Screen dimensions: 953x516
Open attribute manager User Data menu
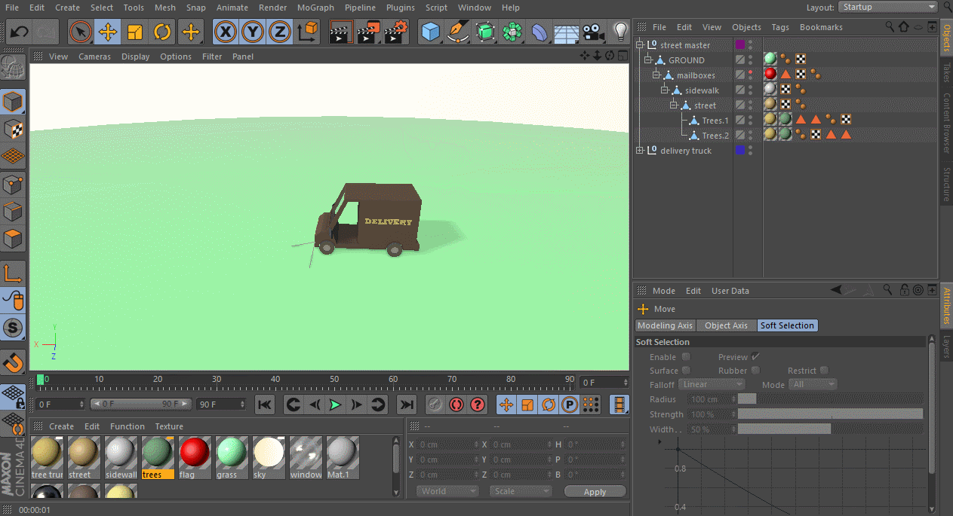pyautogui.click(x=730, y=291)
